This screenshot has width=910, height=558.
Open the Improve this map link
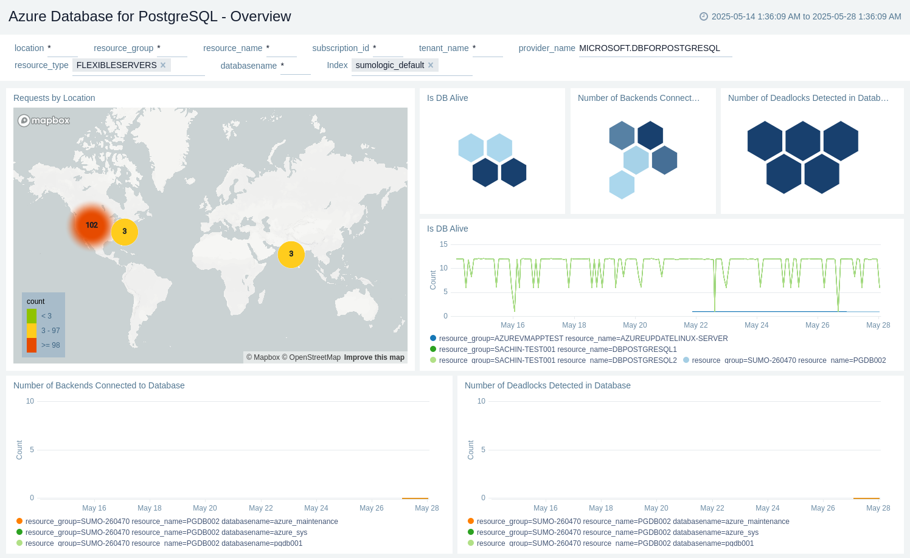(x=374, y=357)
